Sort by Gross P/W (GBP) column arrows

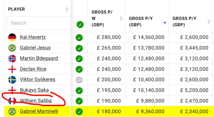pyautogui.click(x=121, y=18)
